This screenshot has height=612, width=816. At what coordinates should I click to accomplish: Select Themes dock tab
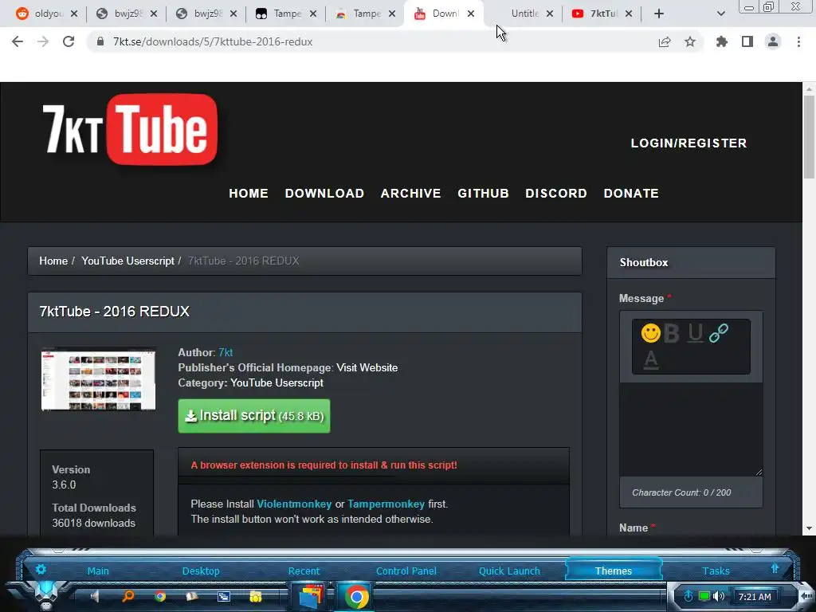click(x=614, y=570)
